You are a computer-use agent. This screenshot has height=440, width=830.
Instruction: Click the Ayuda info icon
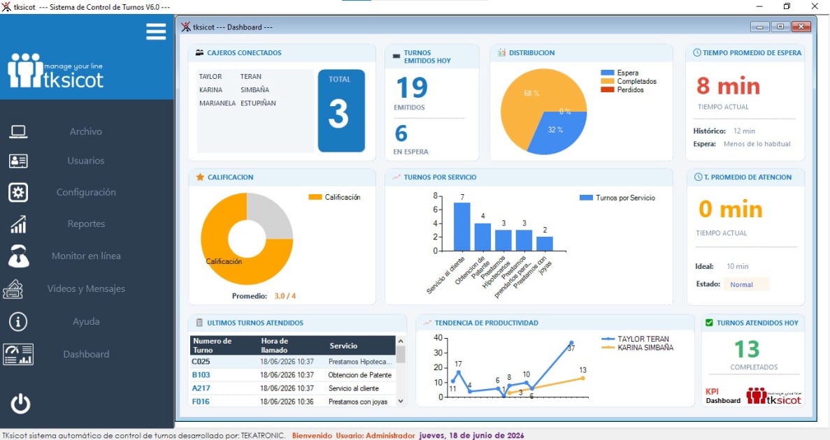point(18,321)
